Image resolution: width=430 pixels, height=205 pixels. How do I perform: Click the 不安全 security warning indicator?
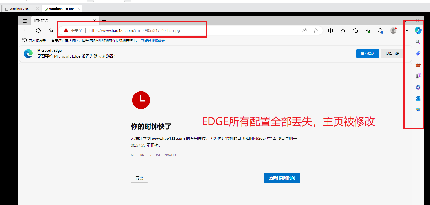pyautogui.click(x=73, y=30)
